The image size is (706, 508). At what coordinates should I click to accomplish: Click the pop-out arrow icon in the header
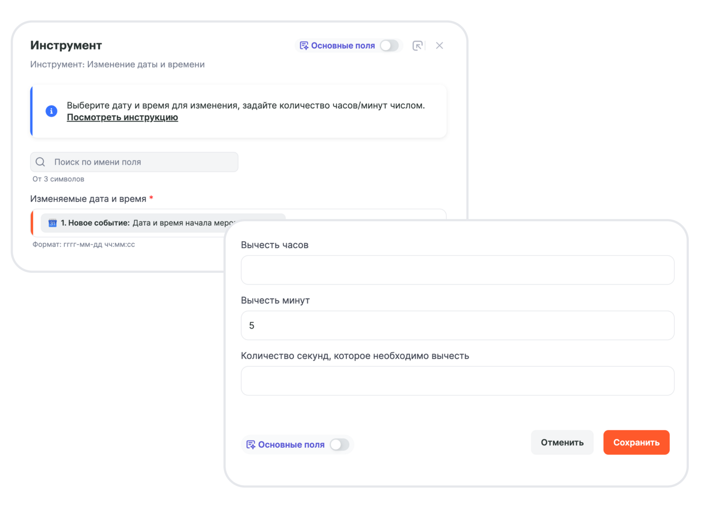(x=417, y=45)
